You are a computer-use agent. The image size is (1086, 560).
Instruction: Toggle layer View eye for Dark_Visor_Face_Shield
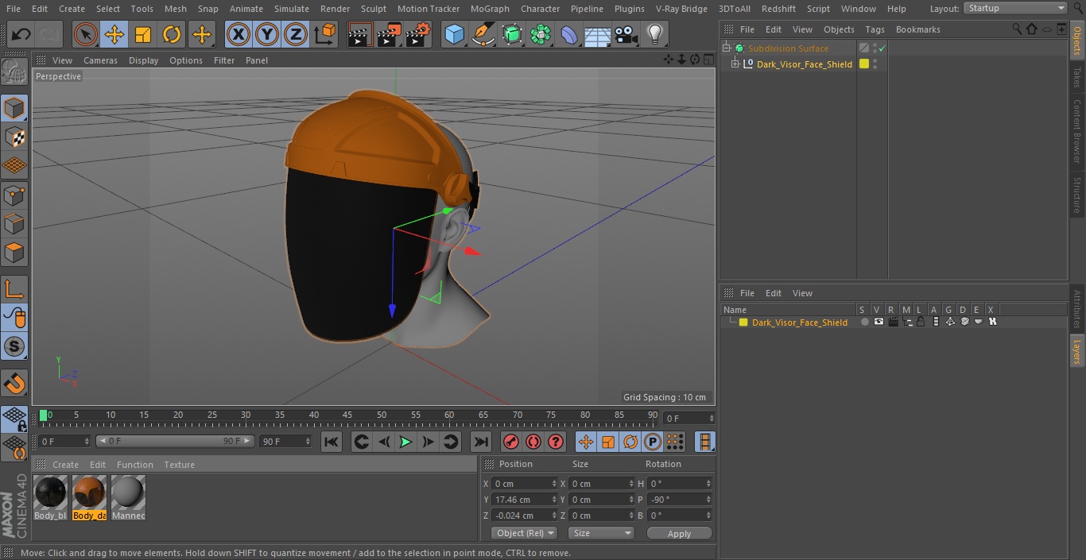[878, 322]
